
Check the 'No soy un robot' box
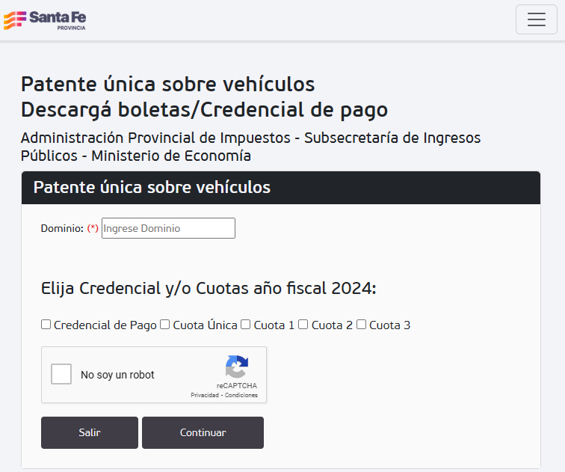[x=61, y=374]
